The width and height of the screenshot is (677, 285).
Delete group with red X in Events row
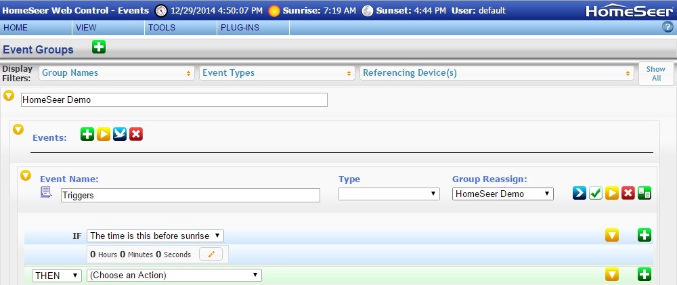point(136,134)
